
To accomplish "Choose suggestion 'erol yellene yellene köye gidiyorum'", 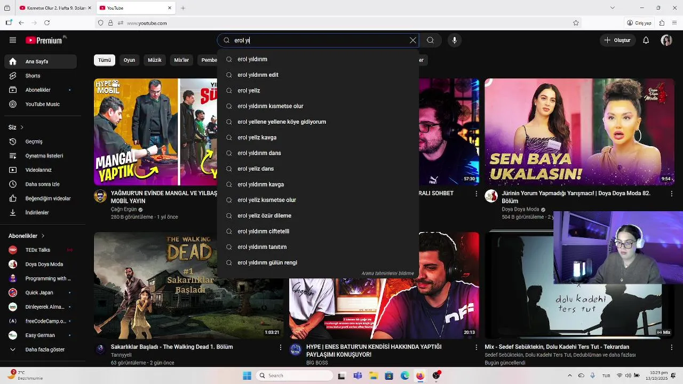I will (318, 122).
